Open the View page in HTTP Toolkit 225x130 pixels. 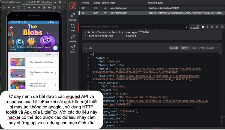tap(73, 28)
